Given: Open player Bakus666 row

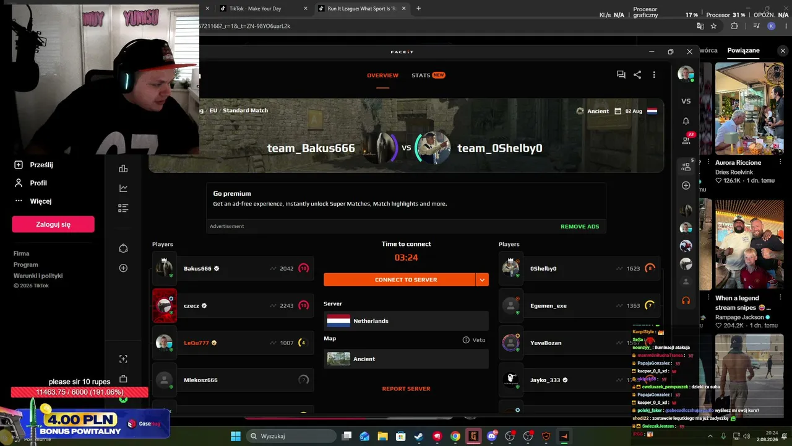Looking at the screenshot, I should [233, 268].
